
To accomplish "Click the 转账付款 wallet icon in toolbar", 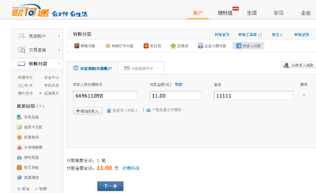I will coord(77,46).
